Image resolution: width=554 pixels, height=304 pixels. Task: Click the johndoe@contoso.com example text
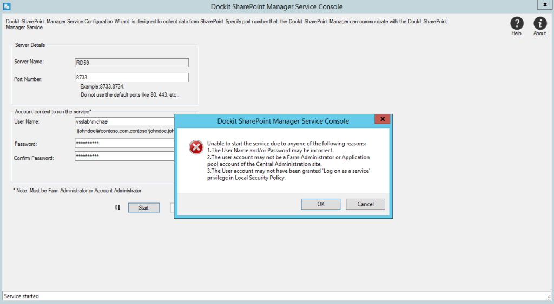point(126,131)
